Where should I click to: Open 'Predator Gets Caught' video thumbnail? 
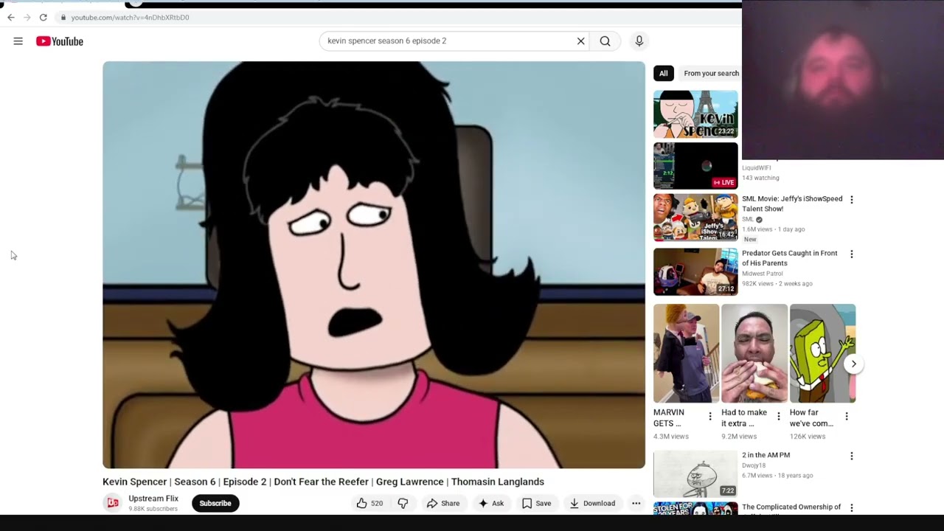[x=695, y=272]
